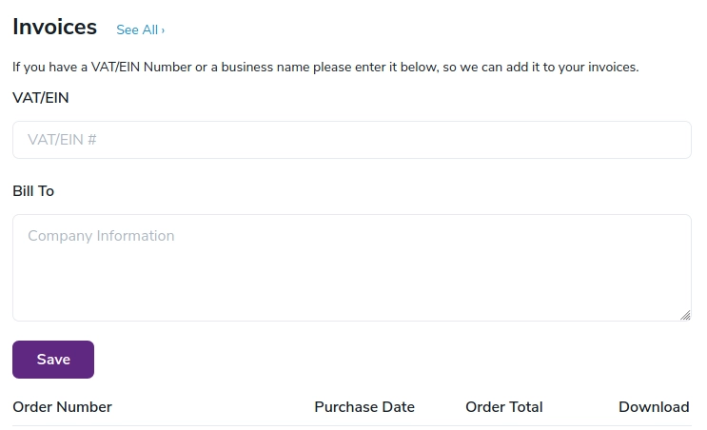
Task: Grab the textarea resize handle corner
Action: 685,315
